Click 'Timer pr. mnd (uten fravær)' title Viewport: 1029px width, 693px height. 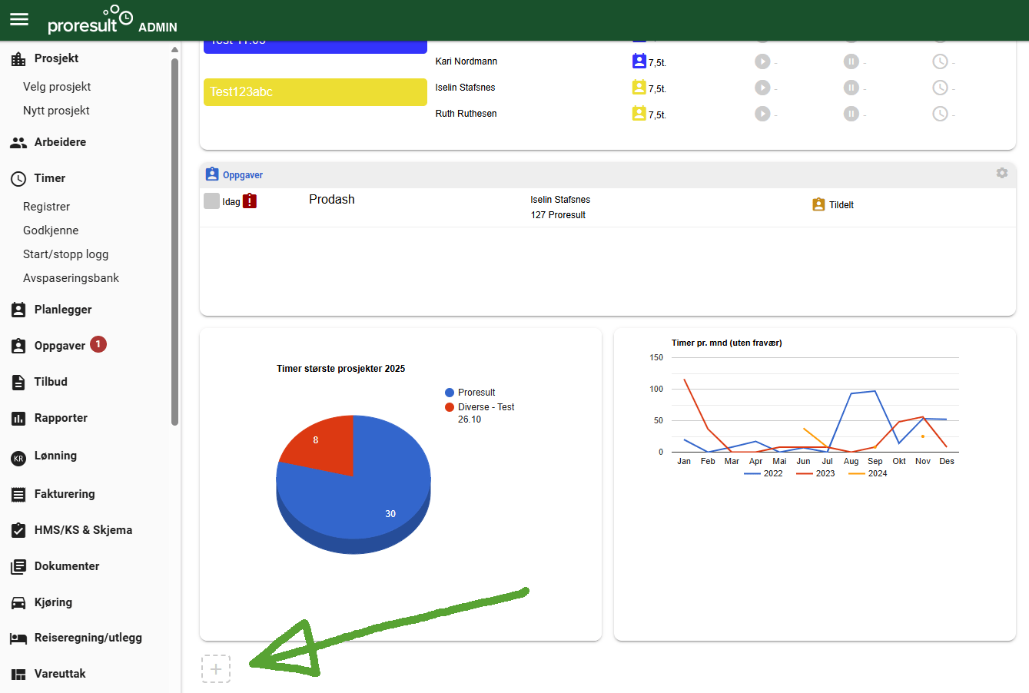727,343
